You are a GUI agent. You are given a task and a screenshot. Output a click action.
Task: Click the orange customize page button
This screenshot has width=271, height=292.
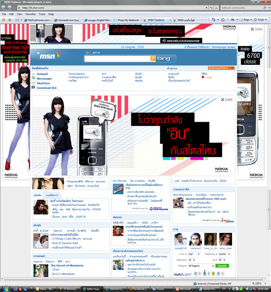pyautogui.click(x=221, y=68)
